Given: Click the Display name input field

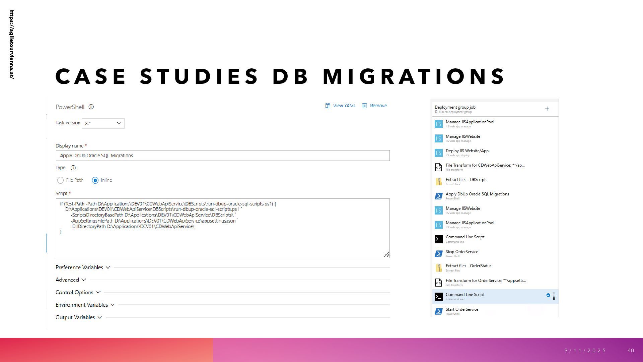Looking at the screenshot, I should (223, 156).
